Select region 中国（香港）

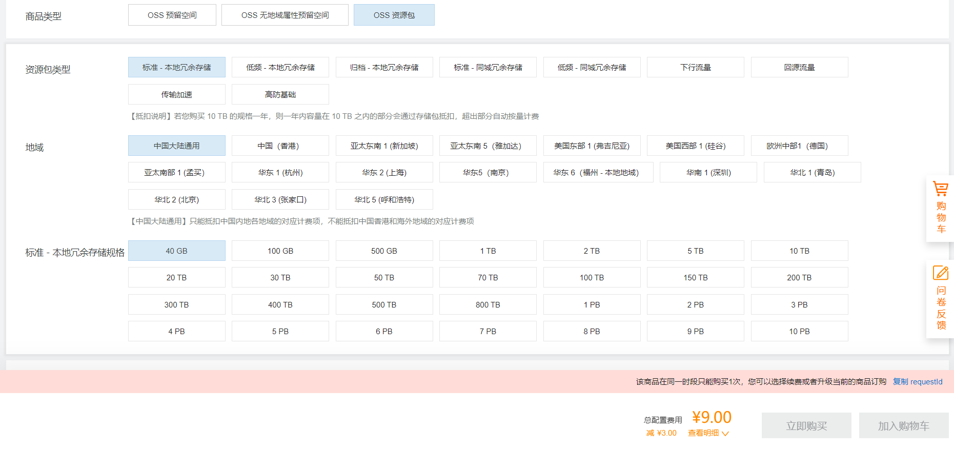click(280, 146)
